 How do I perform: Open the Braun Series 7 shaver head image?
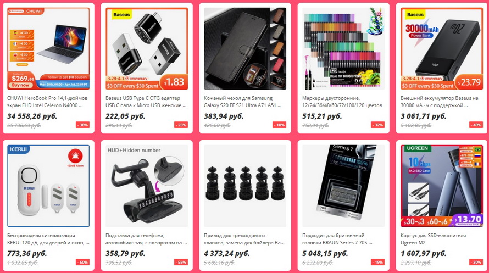pos(343,186)
